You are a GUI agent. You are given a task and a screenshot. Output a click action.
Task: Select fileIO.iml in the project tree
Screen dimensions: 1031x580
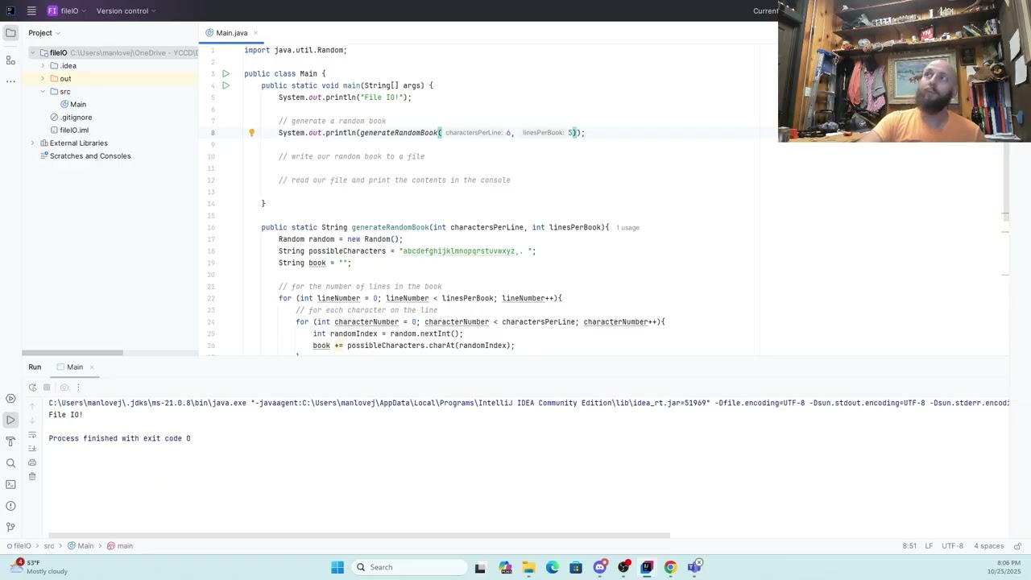coord(69,130)
